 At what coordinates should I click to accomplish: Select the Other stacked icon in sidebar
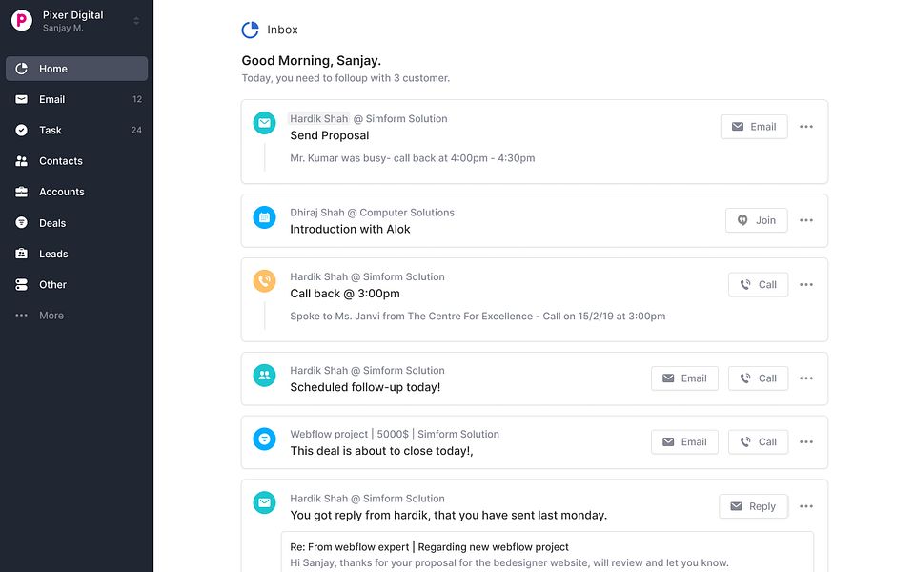coord(21,284)
